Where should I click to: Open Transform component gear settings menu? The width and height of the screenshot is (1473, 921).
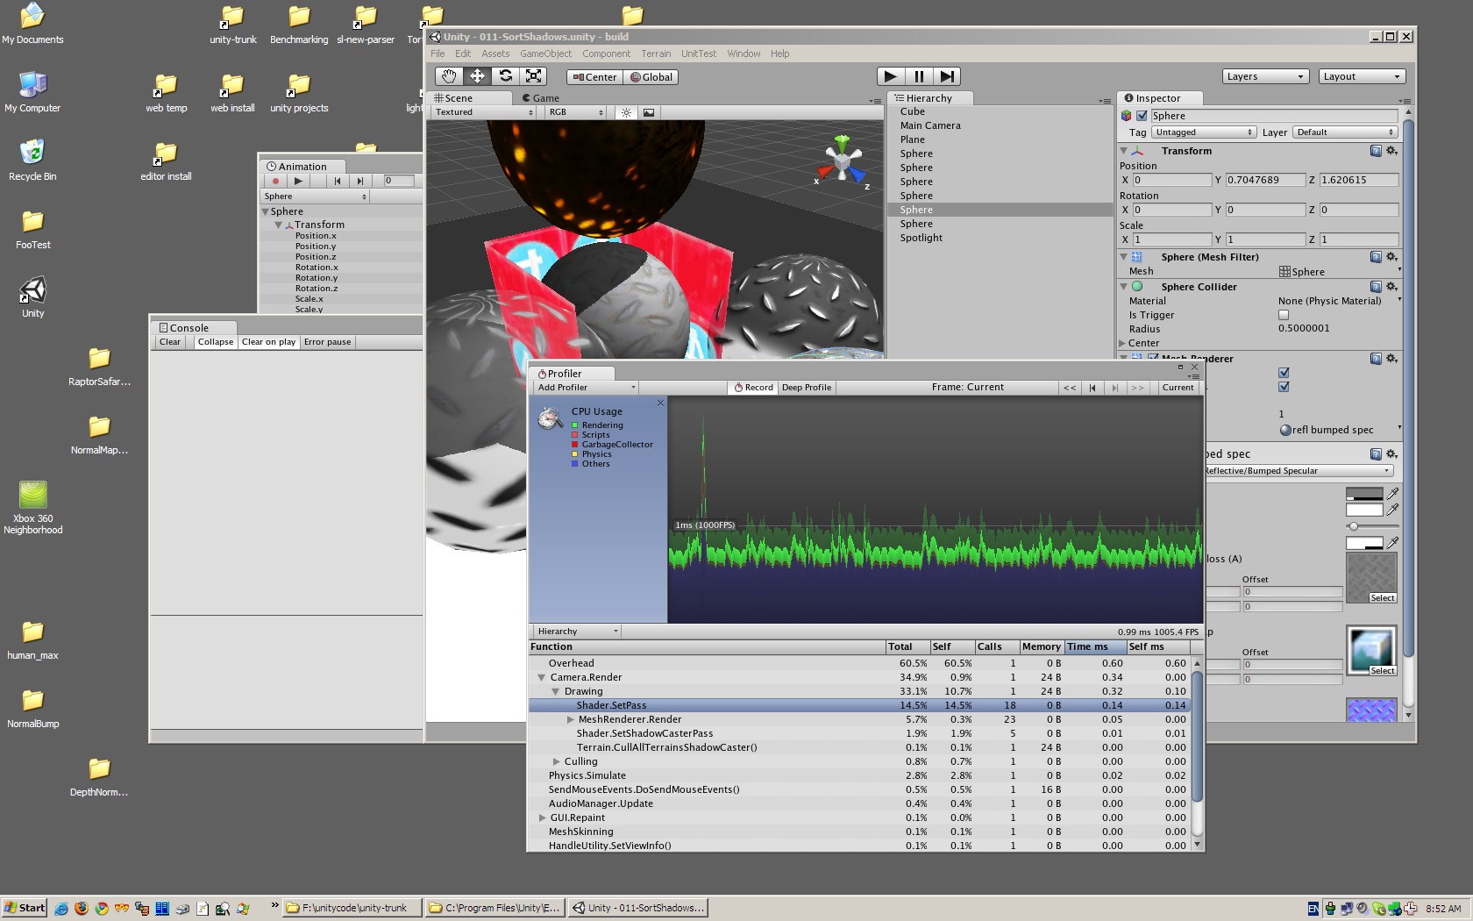point(1391,151)
